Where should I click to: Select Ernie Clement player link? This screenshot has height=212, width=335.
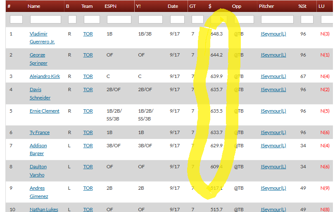click(45, 111)
